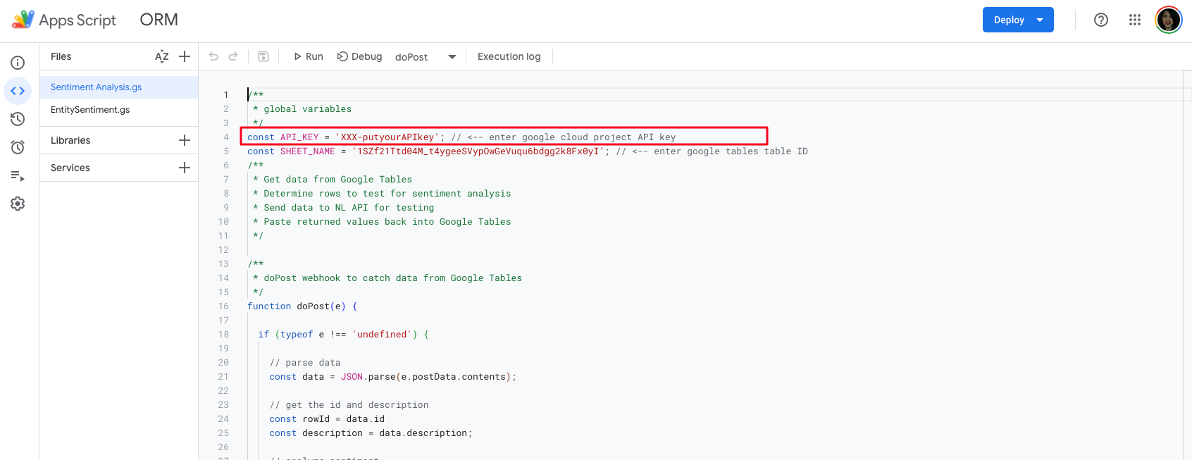This screenshot has width=1192, height=460.
Task: Open the project Overview info icon
Action: click(x=18, y=63)
